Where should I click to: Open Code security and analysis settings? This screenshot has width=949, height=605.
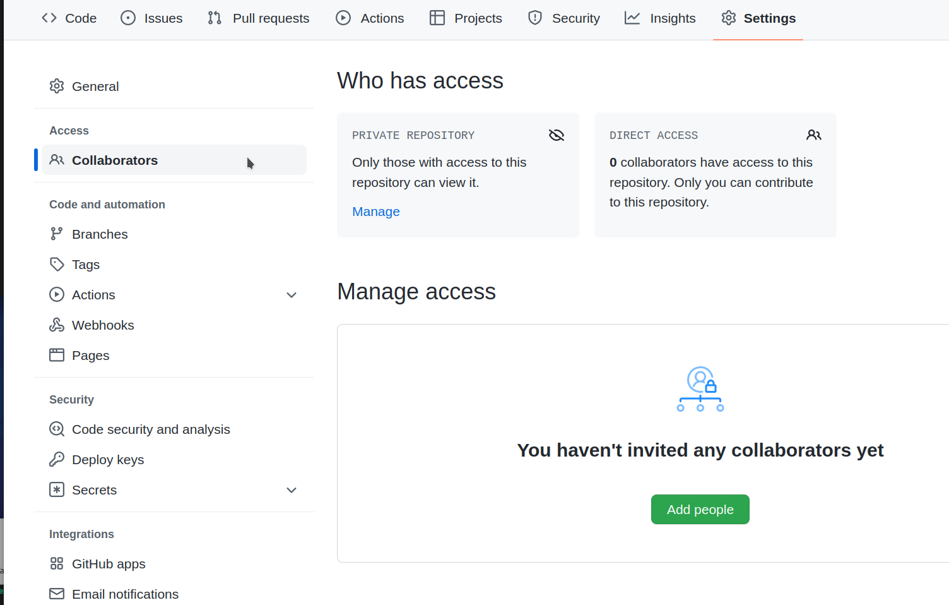[174, 429]
